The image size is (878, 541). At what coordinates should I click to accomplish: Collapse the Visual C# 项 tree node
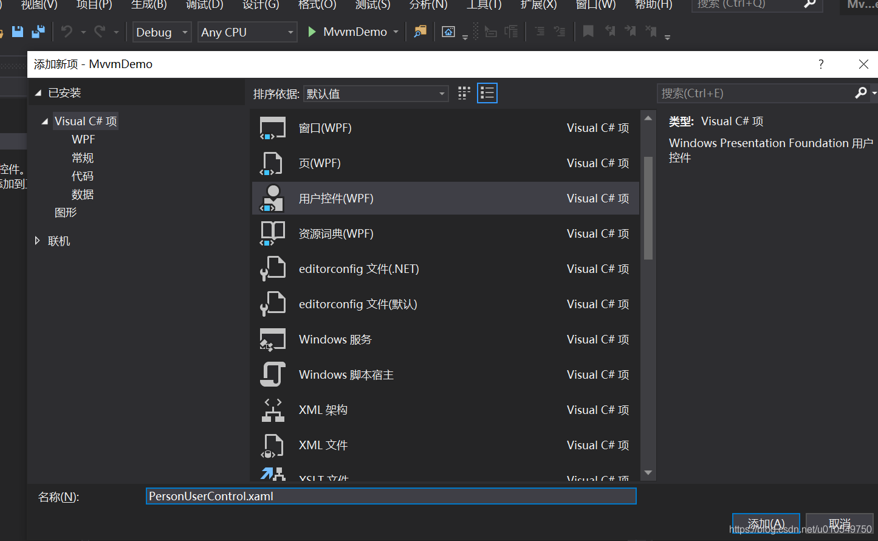[x=44, y=122]
